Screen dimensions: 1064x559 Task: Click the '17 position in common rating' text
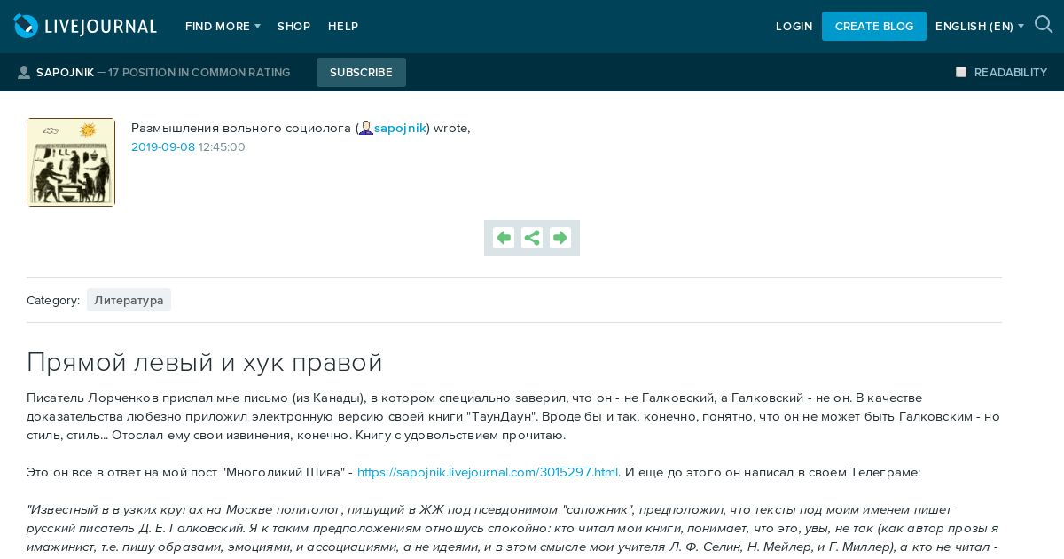[x=199, y=73]
